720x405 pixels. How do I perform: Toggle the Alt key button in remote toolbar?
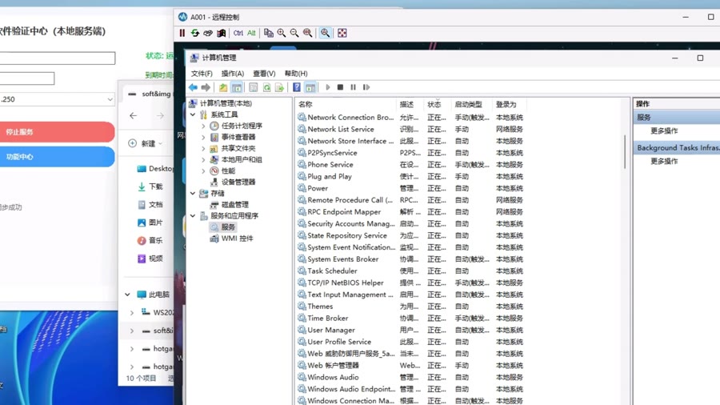[x=251, y=33]
